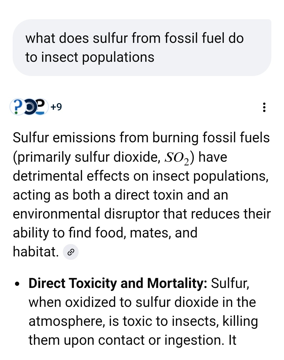Click the link chip after "habitat."
Image resolution: width=284 pixels, height=360 pixels.
(x=71, y=252)
